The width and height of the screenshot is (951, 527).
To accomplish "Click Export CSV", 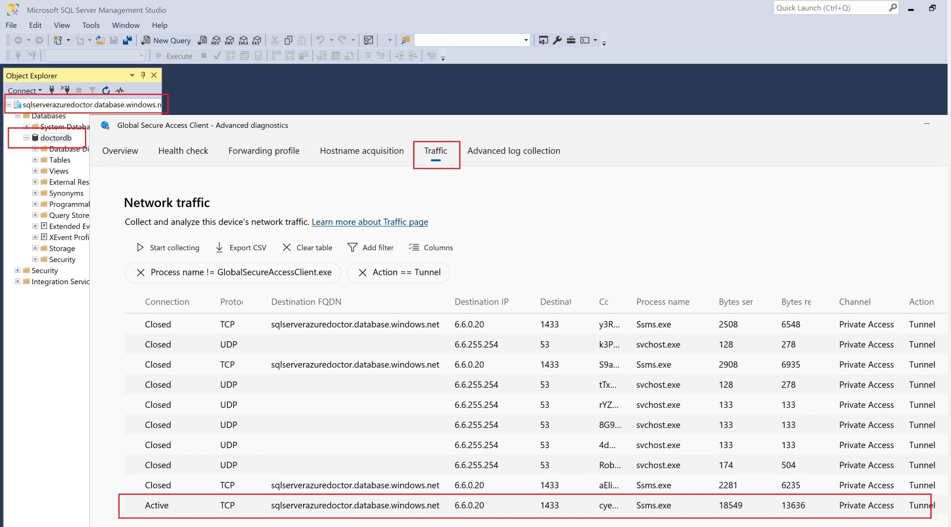I will [x=241, y=248].
